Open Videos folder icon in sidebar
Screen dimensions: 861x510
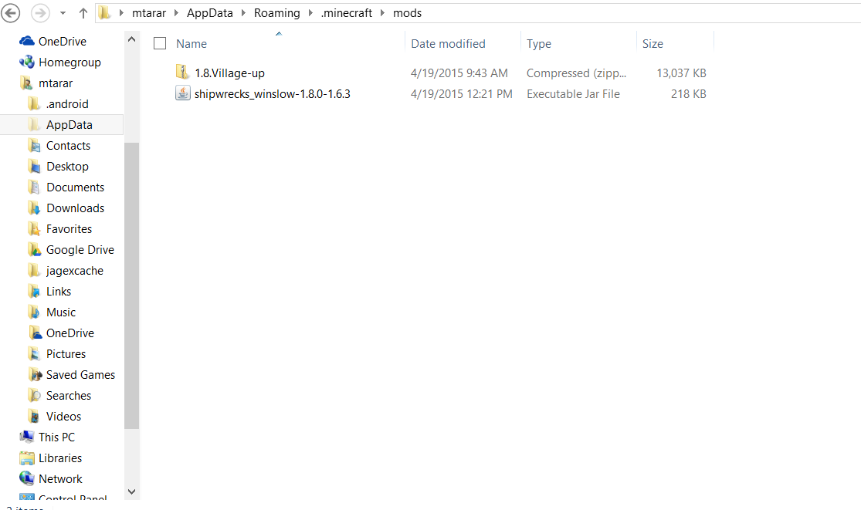pos(34,417)
